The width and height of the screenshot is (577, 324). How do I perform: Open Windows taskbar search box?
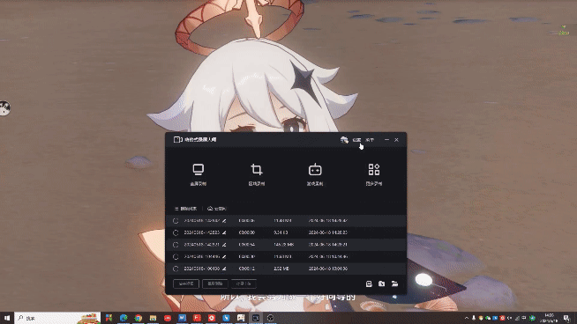57,318
